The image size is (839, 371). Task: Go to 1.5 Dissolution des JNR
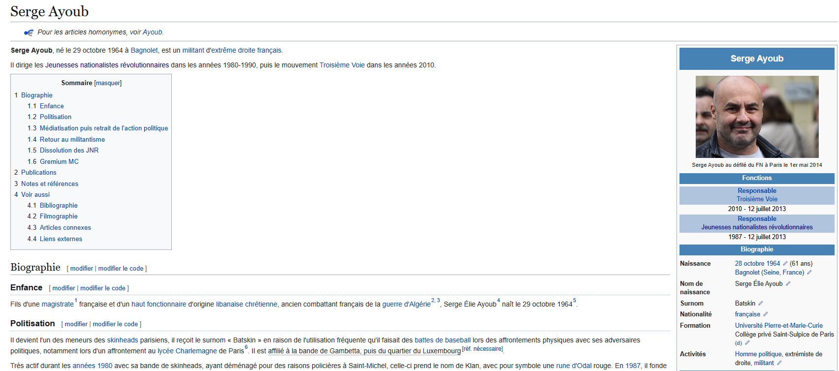(69, 151)
